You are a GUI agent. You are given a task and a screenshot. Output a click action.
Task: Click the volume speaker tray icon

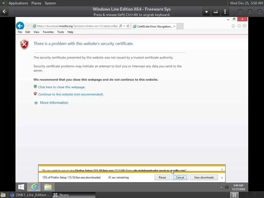227,187
